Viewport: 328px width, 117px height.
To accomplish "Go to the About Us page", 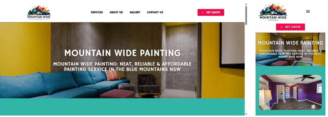I will click(x=116, y=12).
